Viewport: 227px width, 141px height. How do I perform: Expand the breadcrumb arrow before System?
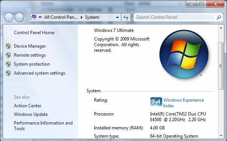click(x=82, y=18)
